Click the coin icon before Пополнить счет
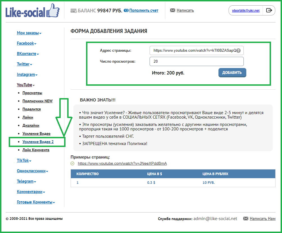The width and height of the screenshot is (282, 233). point(126,10)
